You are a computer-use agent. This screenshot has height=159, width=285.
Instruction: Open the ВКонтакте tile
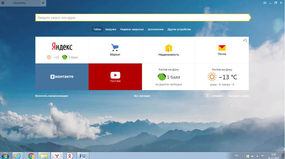[62, 77]
